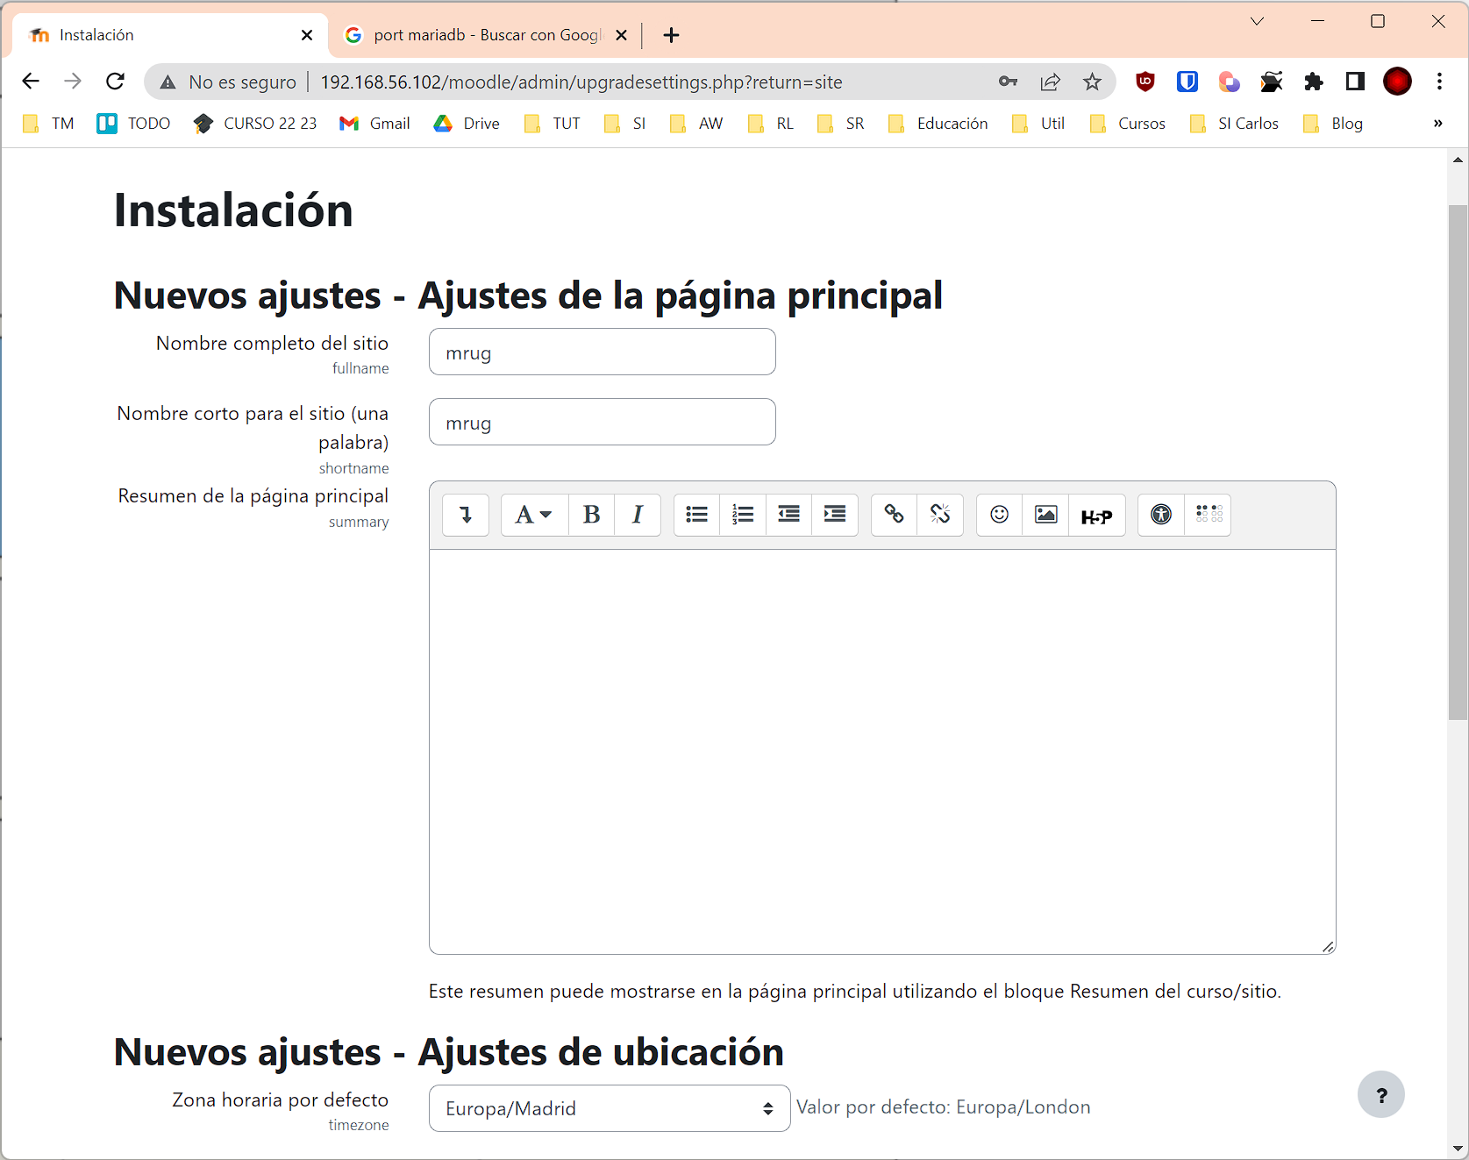Open the Gmail bookmark
The height and width of the screenshot is (1160, 1469).
[x=375, y=124]
